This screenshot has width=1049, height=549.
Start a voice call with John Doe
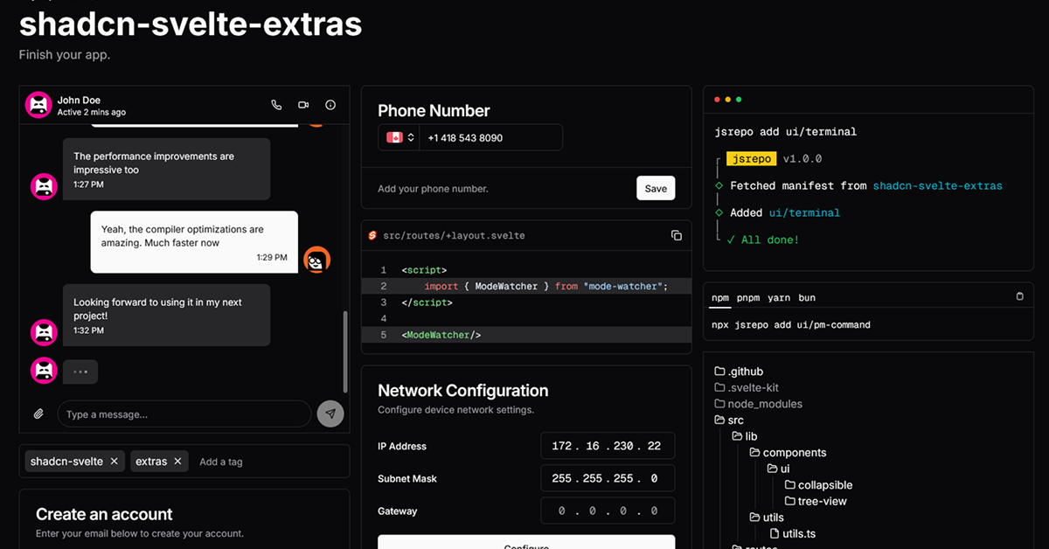tap(276, 105)
